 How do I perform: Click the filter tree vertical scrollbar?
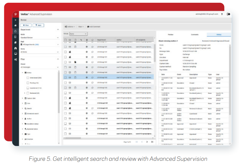click(x=59, y=92)
